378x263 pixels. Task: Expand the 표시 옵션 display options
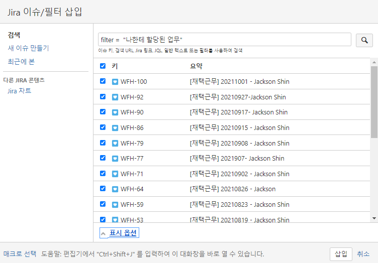pos(119,233)
